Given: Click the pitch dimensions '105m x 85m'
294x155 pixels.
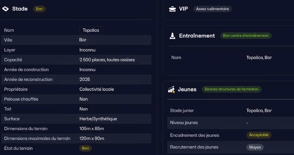Looking at the screenshot, I should (92, 129).
